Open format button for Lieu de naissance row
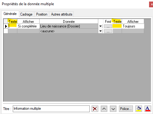153x114 pixels. 108,26
